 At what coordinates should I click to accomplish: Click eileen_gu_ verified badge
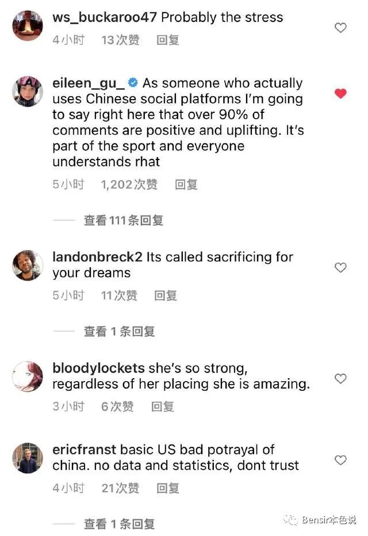point(133,83)
